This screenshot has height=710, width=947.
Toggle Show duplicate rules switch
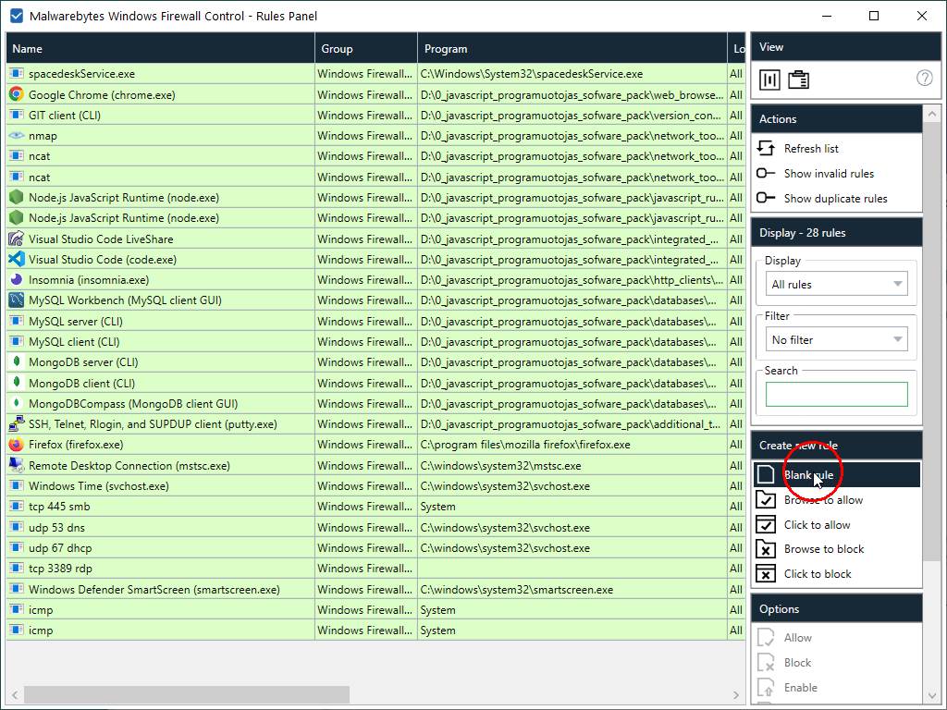tap(766, 198)
